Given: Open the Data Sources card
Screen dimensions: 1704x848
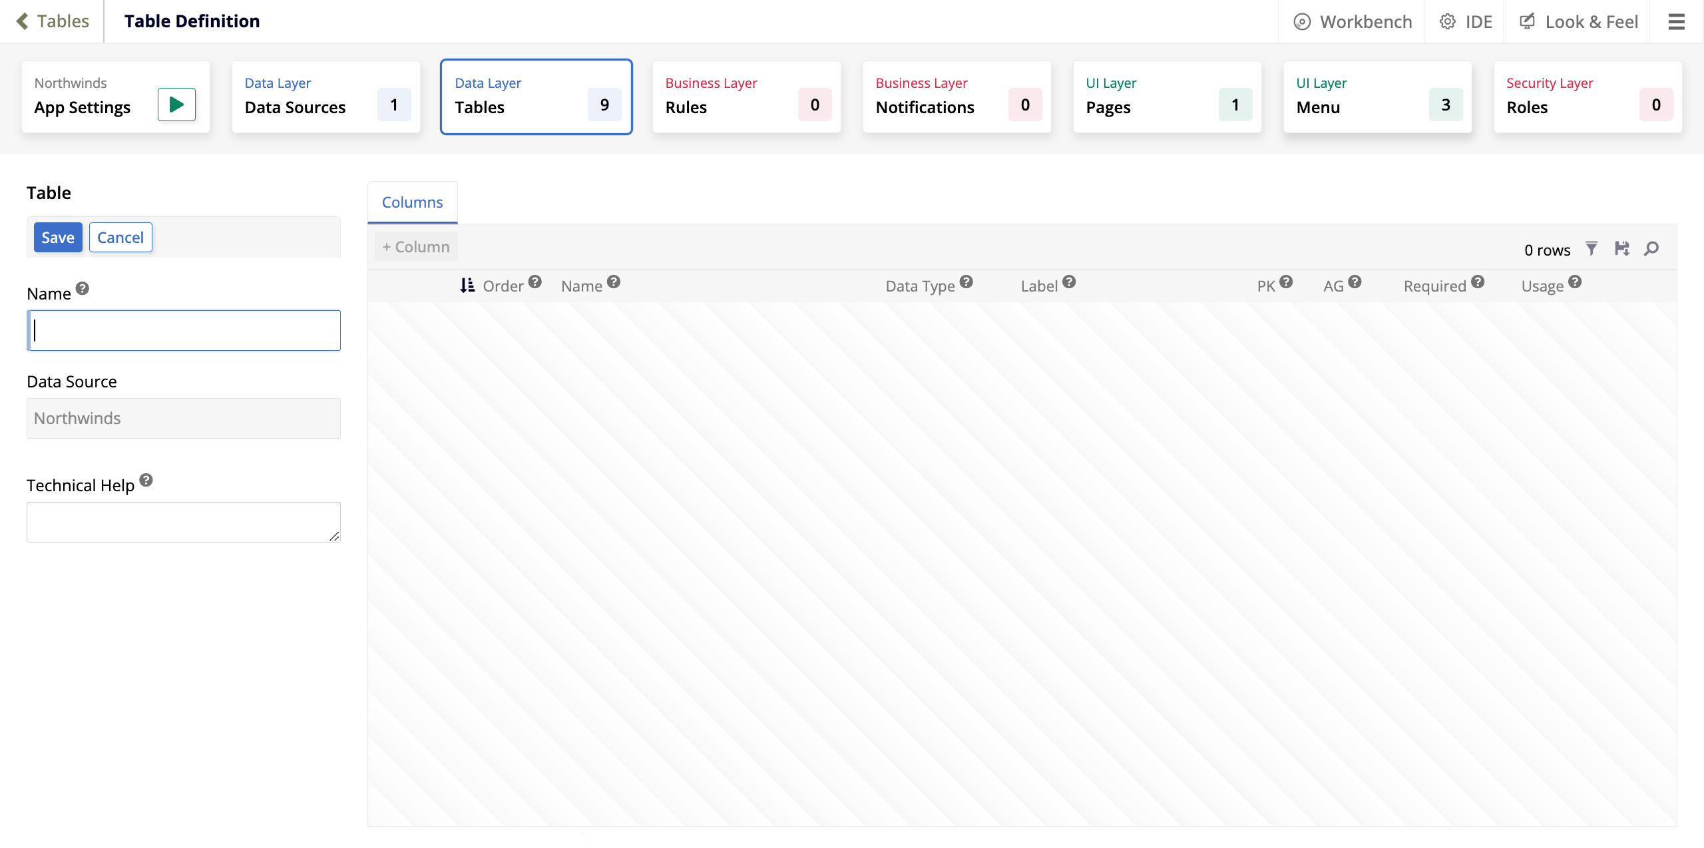Looking at the screenshot, I should (325, 97).
